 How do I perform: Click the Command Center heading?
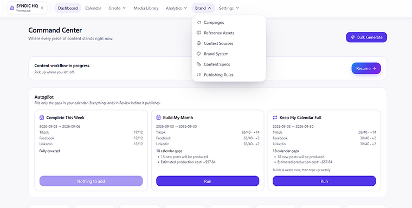(55, 30)
